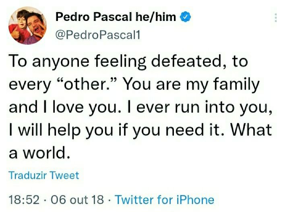This screenshot has height=212, width=283.
Task: Click the 18:52 tweet timestamp
Action: pyautogui.click(x=24, y=200)
